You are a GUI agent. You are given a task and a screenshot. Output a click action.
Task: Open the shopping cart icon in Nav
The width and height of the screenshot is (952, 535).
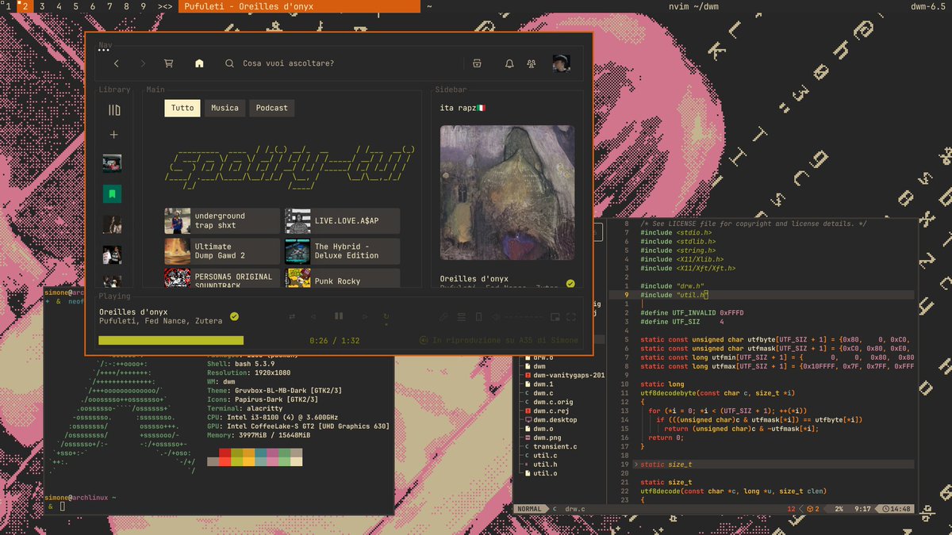click(x=168, y=63)
